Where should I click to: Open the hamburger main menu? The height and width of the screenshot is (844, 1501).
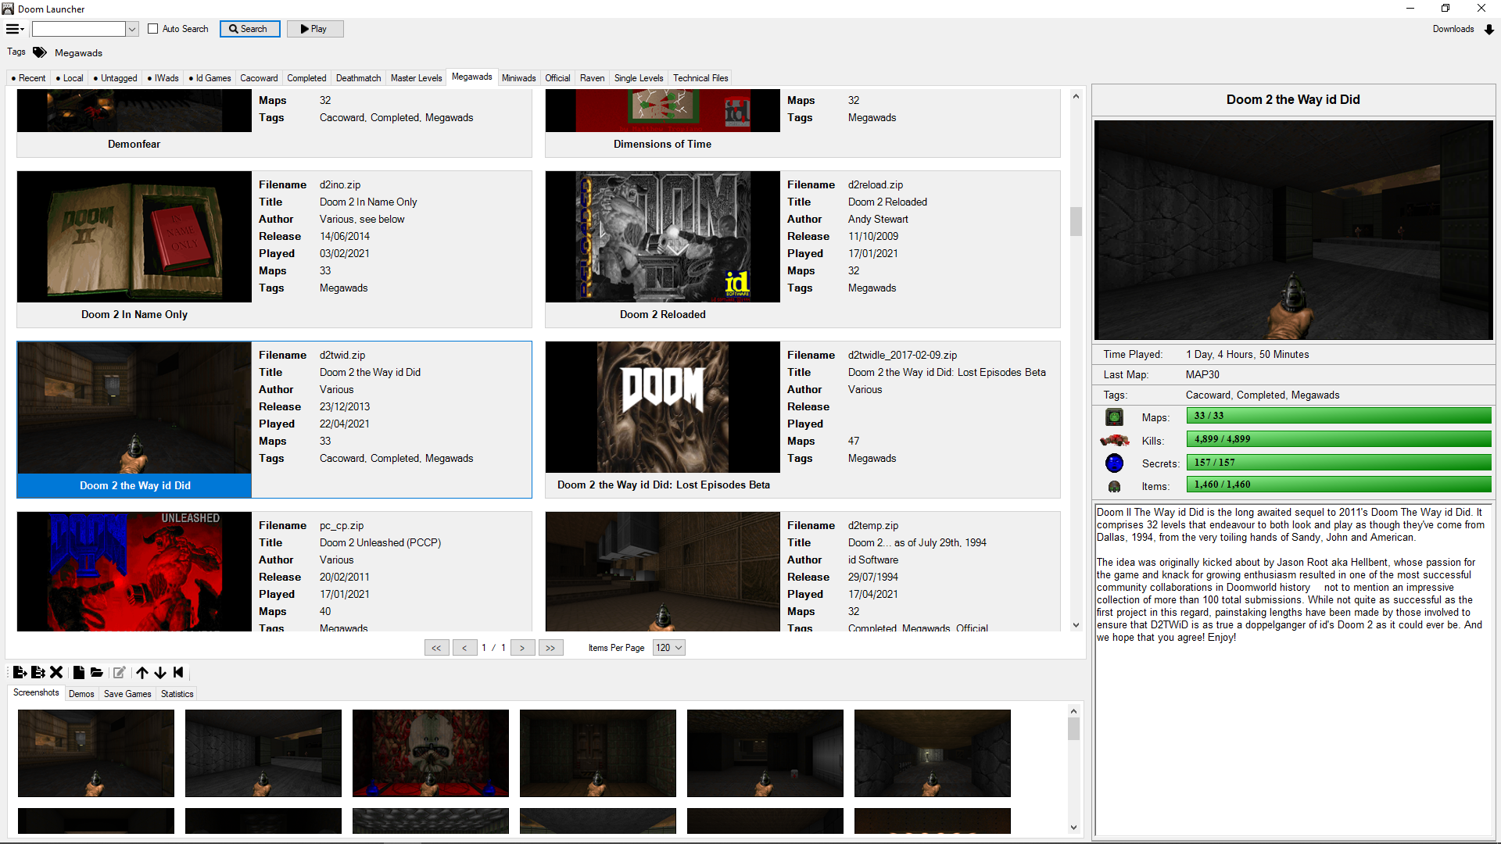[x=15, y=29]
